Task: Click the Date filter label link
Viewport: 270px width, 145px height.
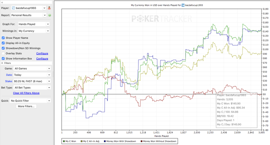Action: pos(9,75)
